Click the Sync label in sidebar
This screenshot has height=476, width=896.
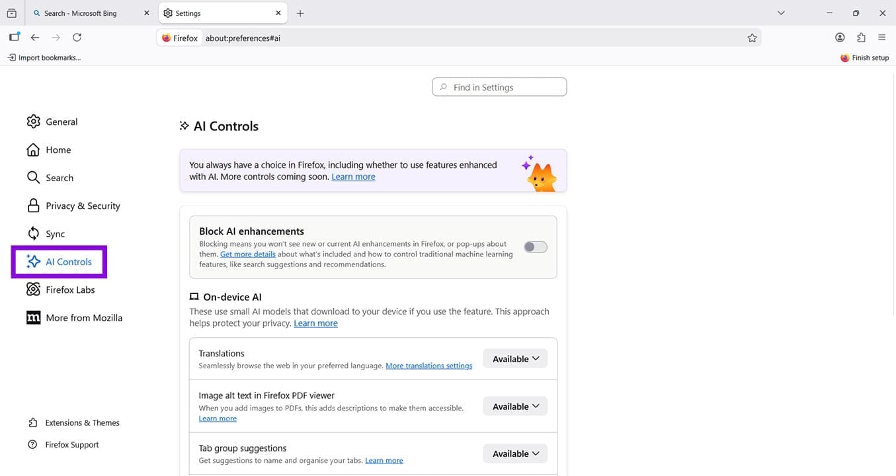point(56,233)
